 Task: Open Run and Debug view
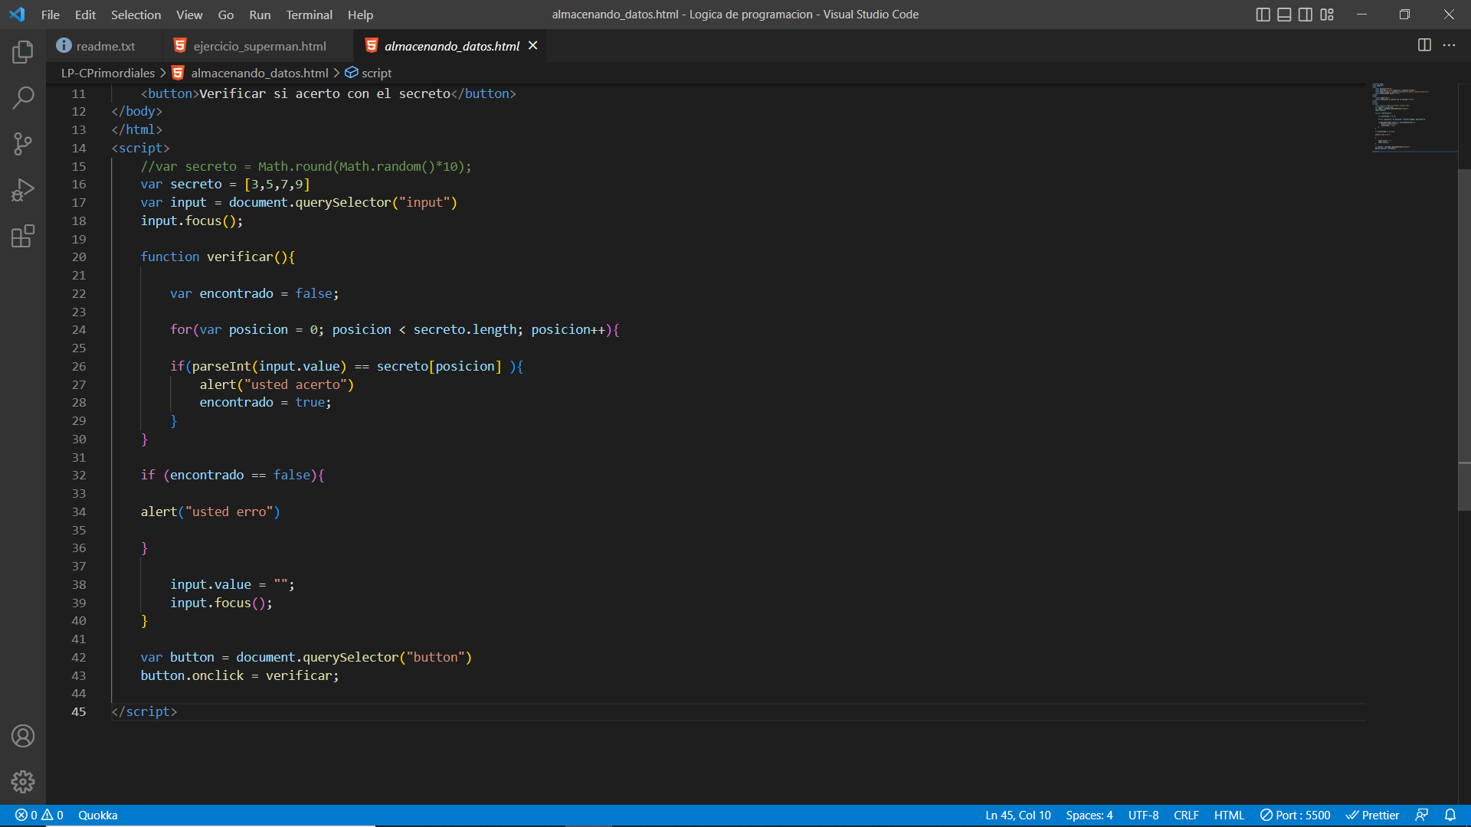click(23, 190)
